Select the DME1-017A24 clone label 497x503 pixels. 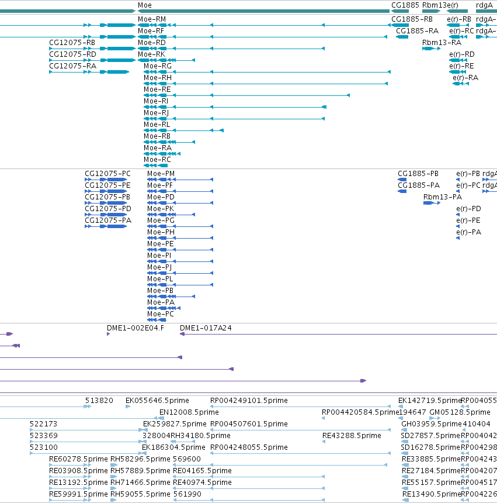coord(206,328)
